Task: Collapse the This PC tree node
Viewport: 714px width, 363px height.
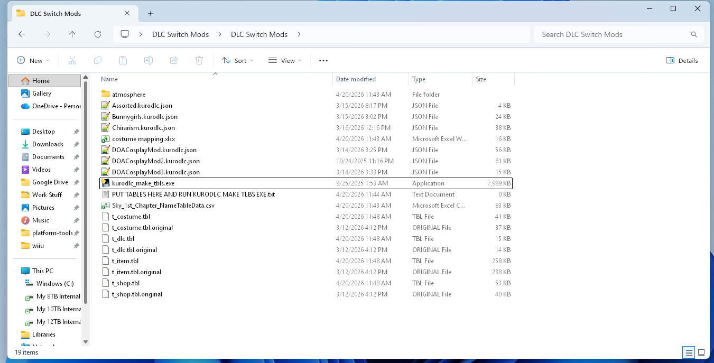Action: pos(14,271)
